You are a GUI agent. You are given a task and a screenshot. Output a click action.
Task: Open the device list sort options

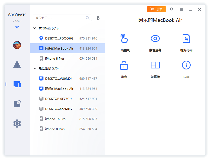[98, 18]
